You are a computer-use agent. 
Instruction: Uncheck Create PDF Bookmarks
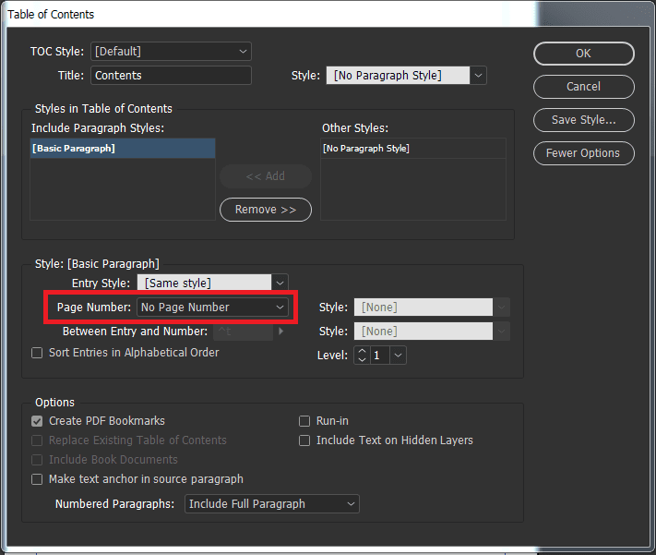point(37,421)
